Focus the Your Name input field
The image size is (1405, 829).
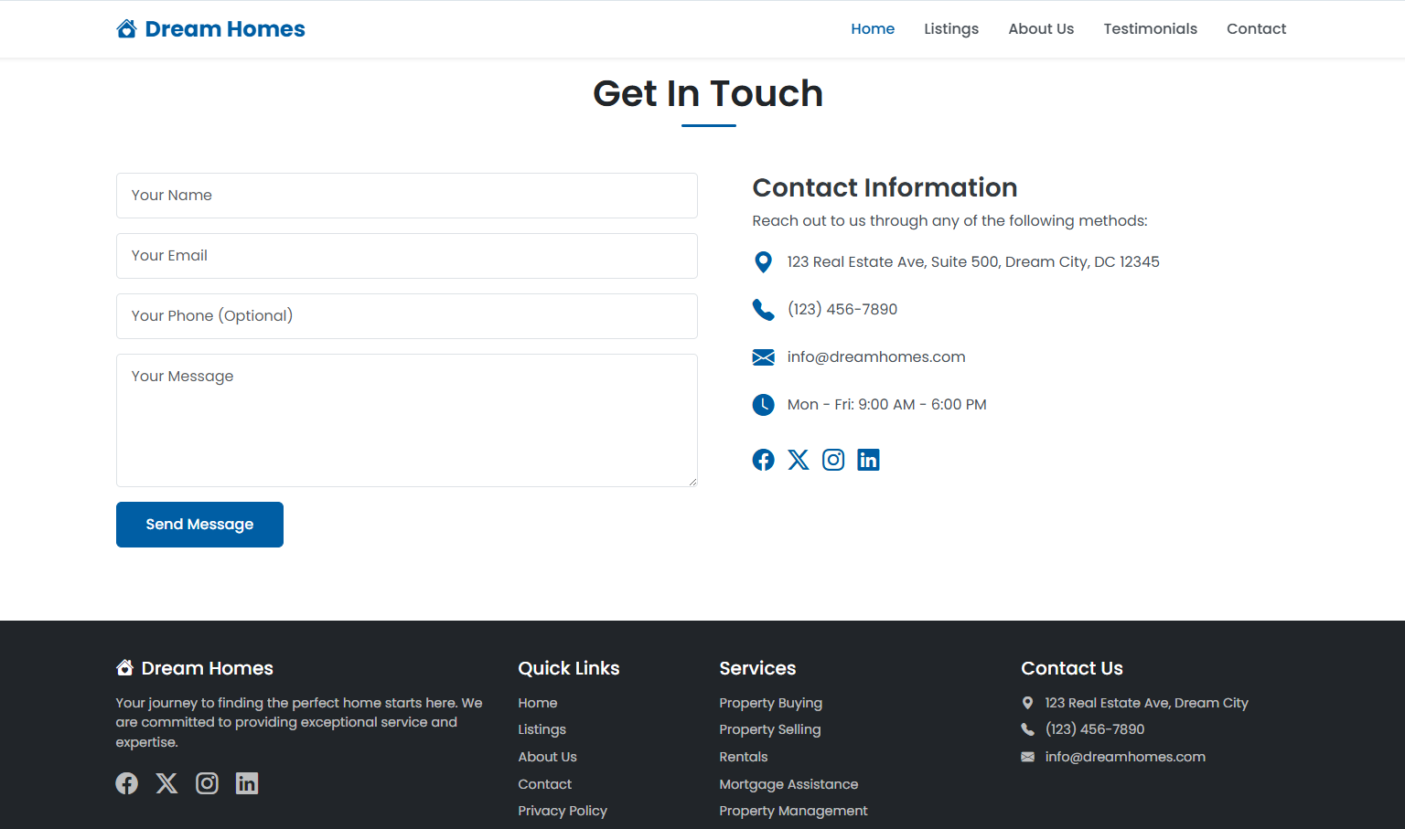point(406,196)
